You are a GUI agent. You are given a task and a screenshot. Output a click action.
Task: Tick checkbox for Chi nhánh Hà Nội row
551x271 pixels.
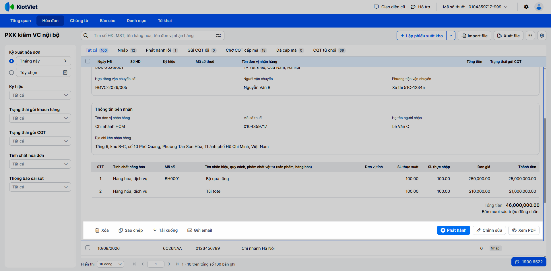click(x=88, y=248)
